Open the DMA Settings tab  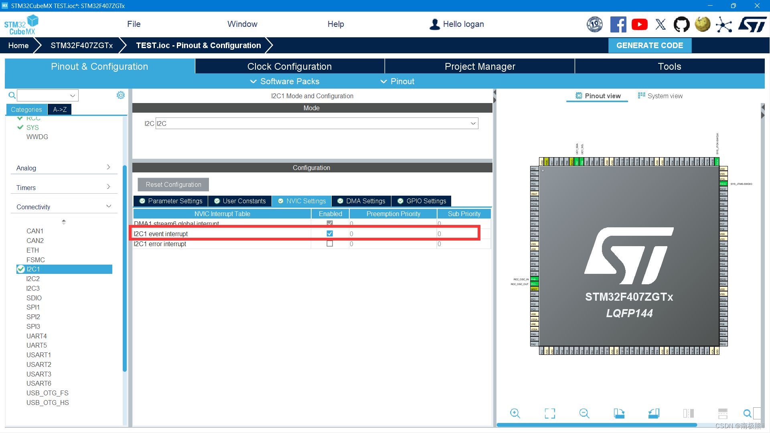click(361, 201)
